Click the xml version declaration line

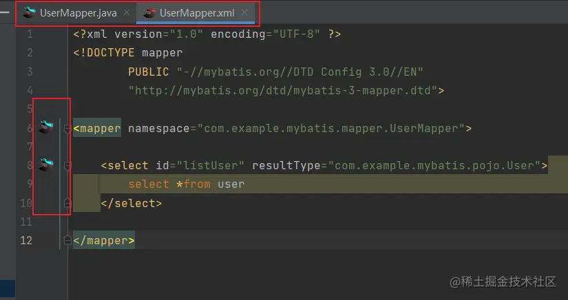point(207,34)
